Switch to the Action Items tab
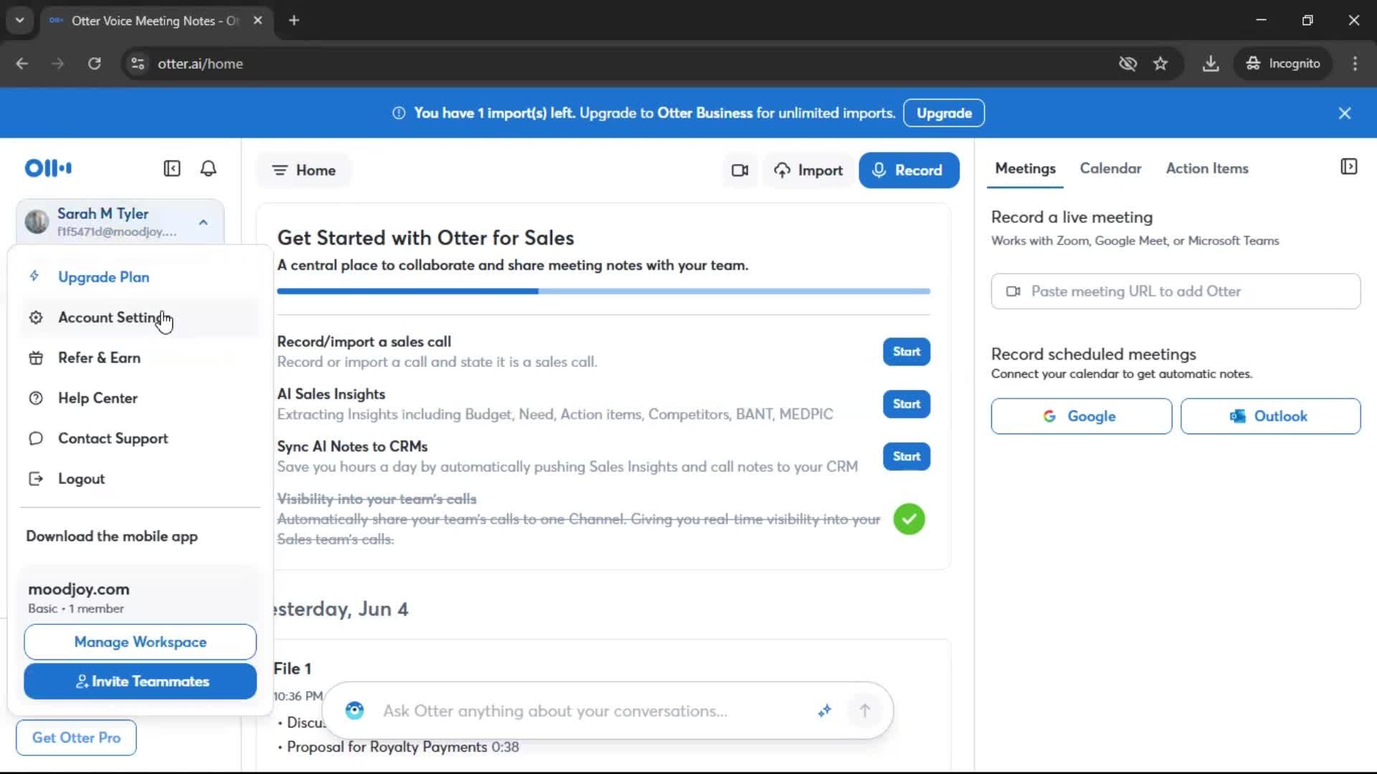This screenshot has height=774, width=1377. click(x=1207, y=168)
